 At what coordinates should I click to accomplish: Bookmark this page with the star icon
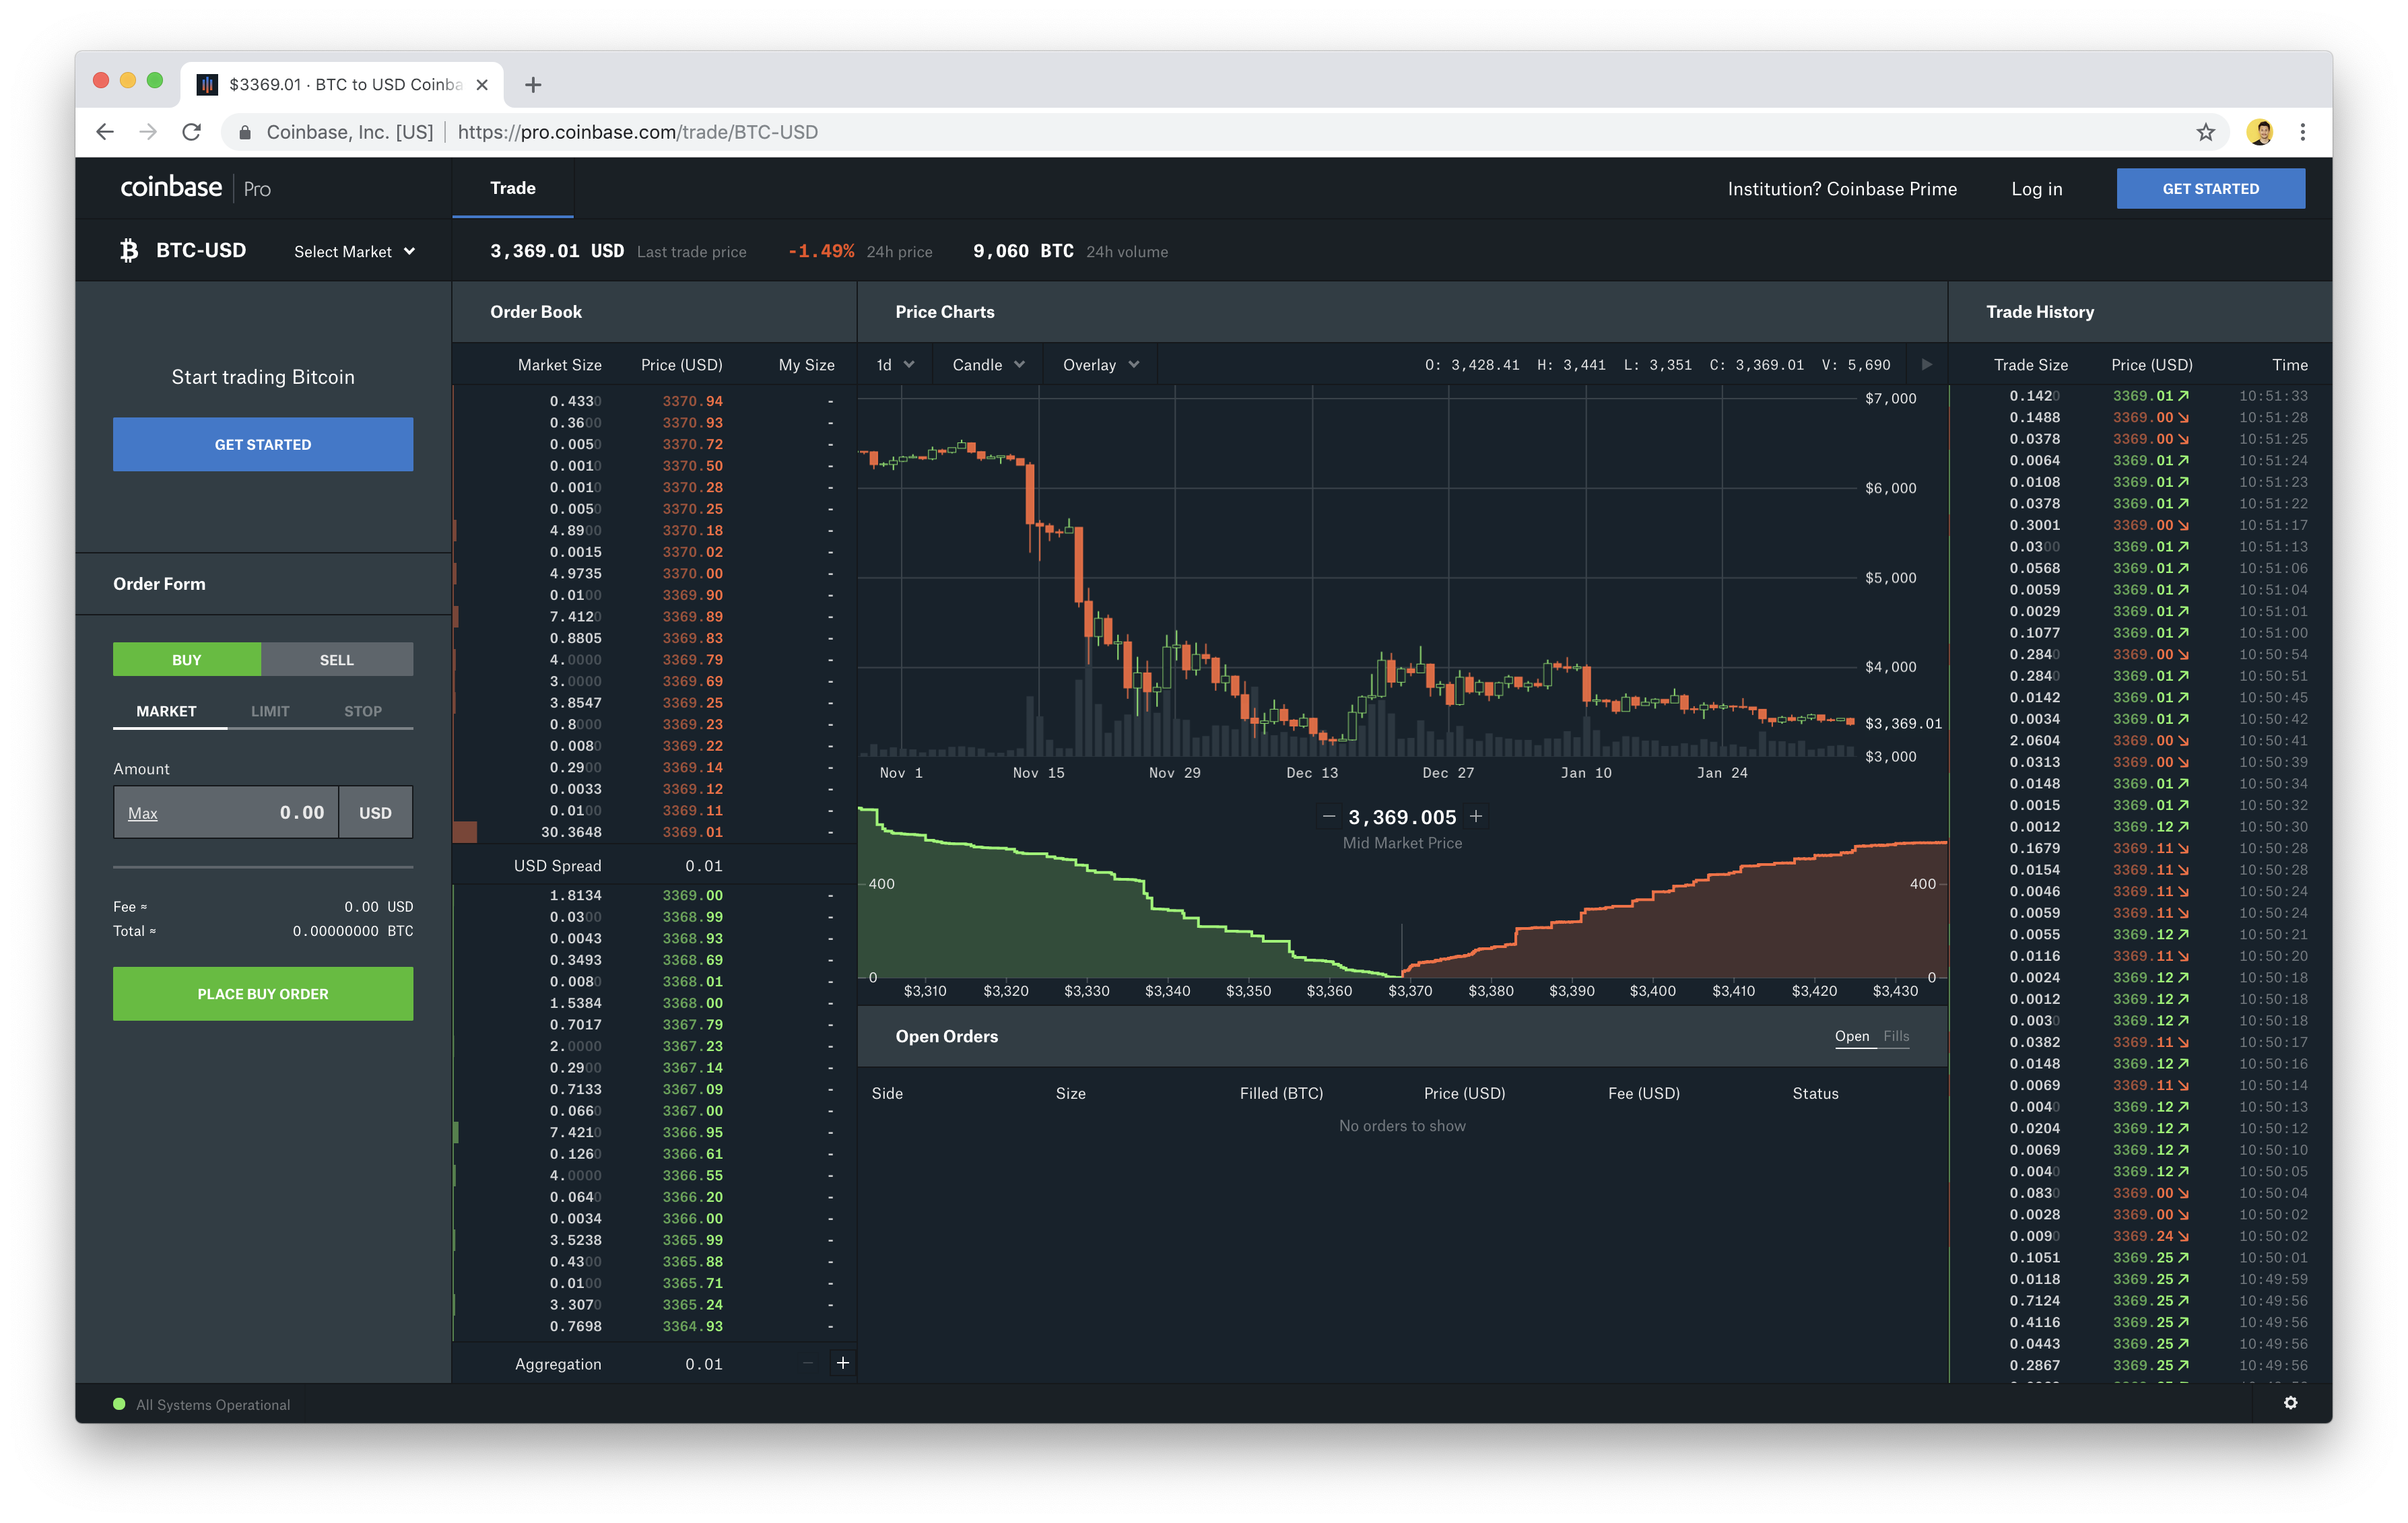point(2205,132)
